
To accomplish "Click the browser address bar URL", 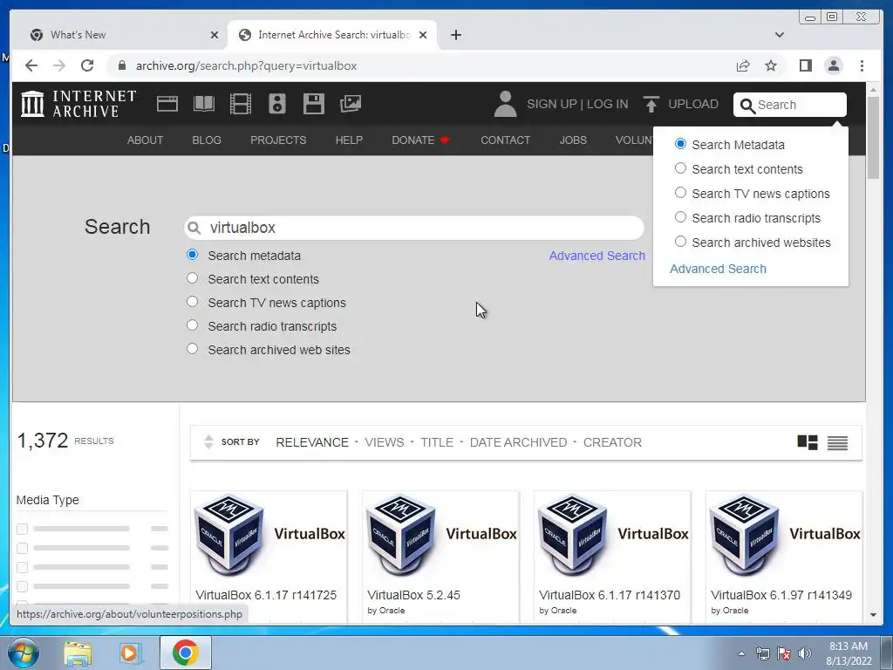I will (246, 66).
